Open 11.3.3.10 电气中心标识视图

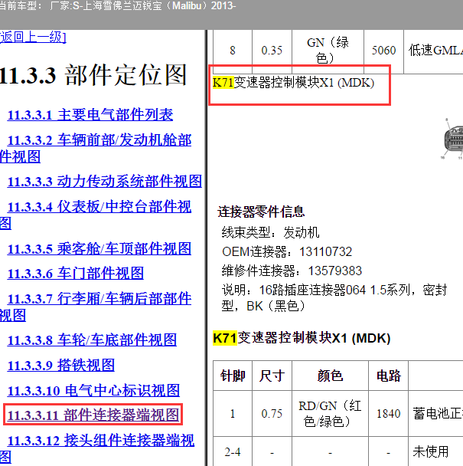click(x=93, y=391)
